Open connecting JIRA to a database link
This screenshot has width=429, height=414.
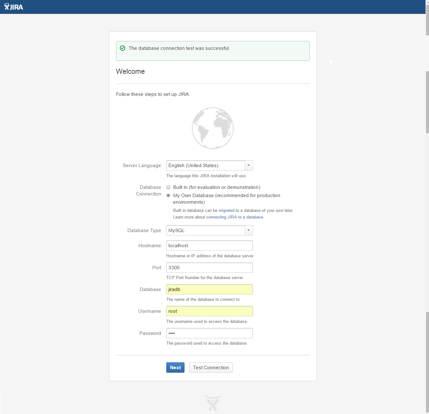click(x=235, y=217)
